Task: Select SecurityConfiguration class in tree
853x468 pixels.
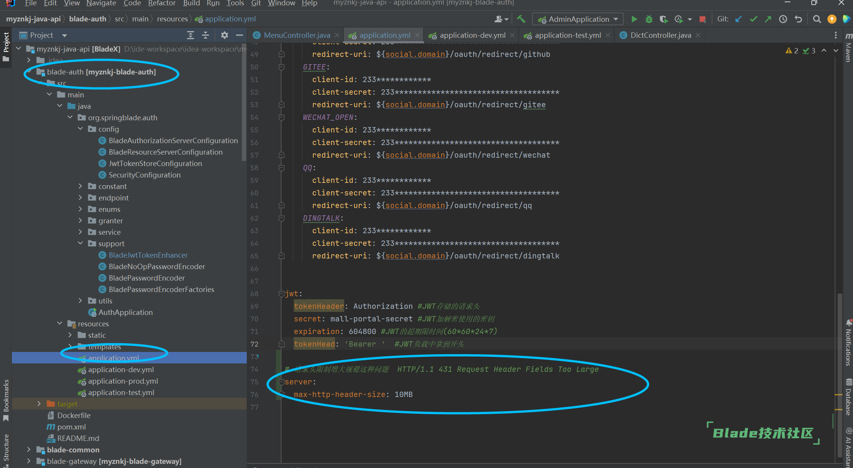Action: [144, 175]
